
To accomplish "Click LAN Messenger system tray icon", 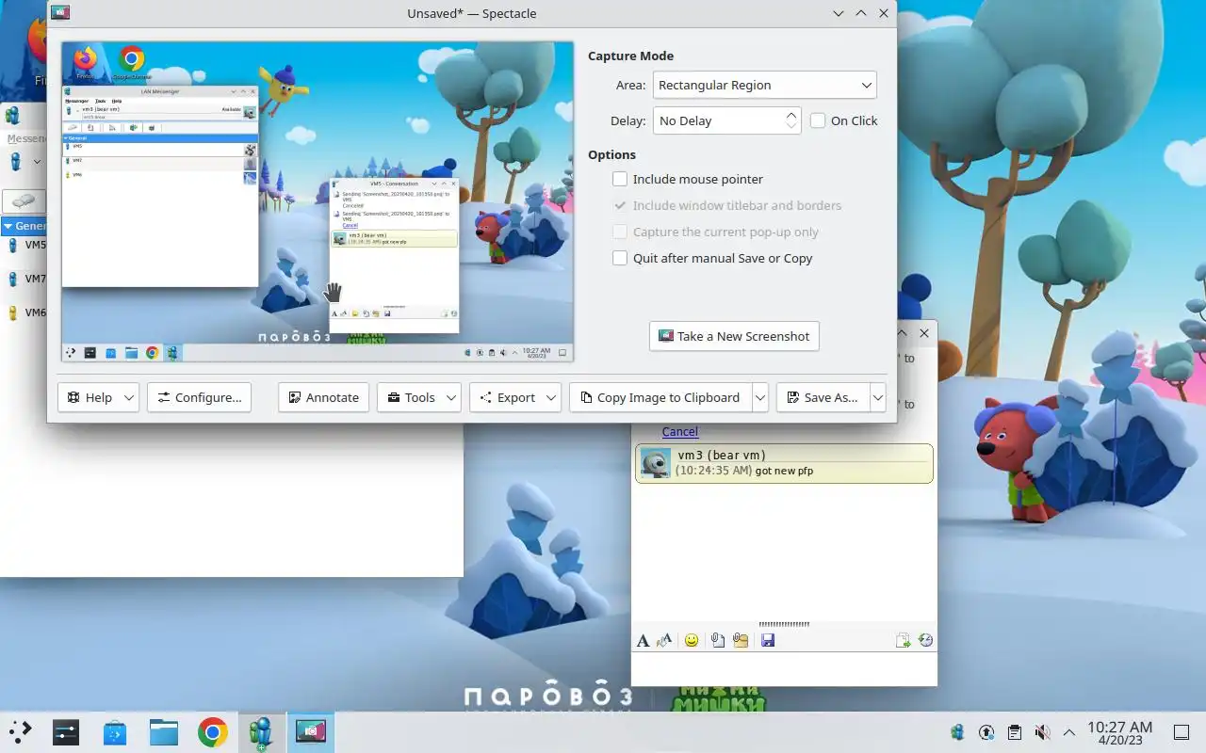I will pos(958,732).
